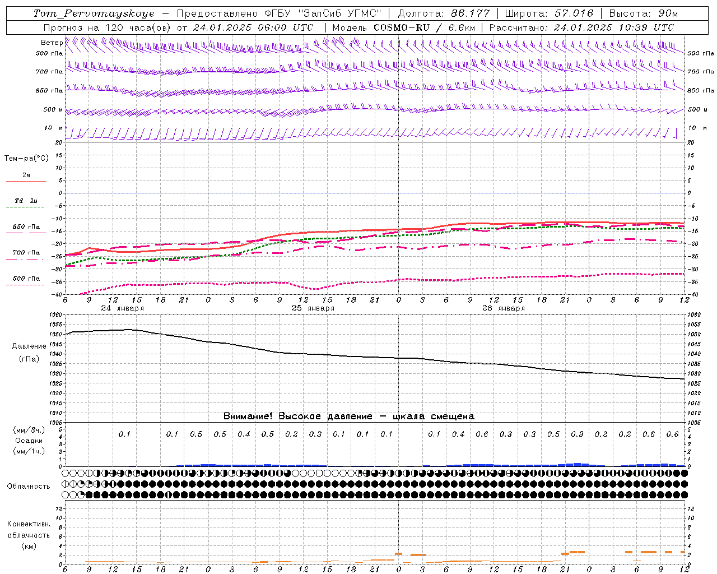Image resolution: width=717 pixels, height=574 pixels.
Task: Select the latitude value 57.016
Action: coord(574,13)
